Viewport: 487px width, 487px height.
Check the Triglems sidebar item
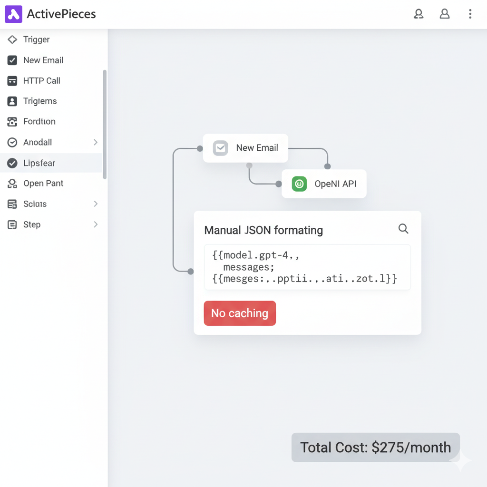point(12,101)
